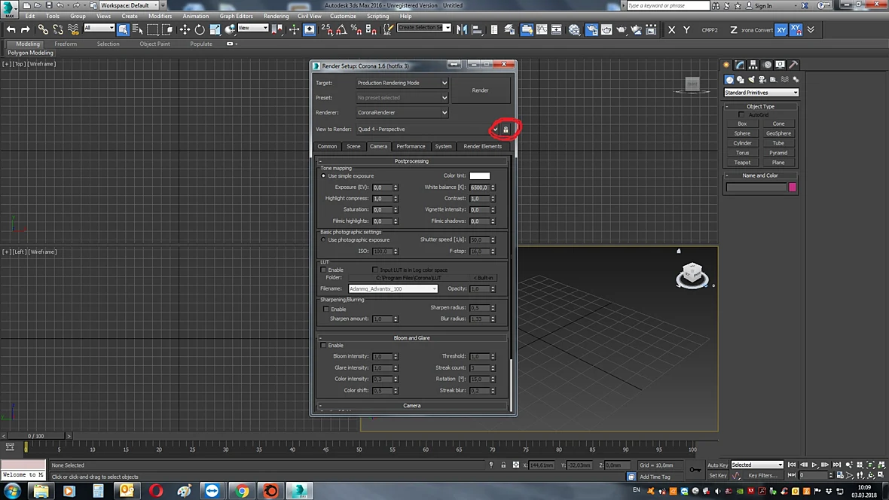The width and height of the screenshot is (889, 500).
Task: Open the Modifiers menu
Action: tap(160, 16)
